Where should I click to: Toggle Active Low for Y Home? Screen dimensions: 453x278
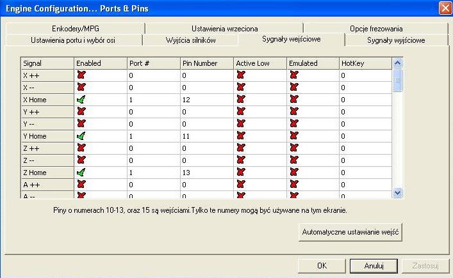coord(241,135)
